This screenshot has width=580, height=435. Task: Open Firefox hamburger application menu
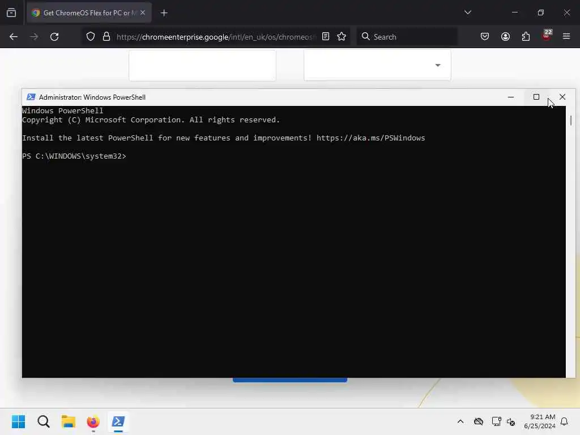tap(566, 36)
